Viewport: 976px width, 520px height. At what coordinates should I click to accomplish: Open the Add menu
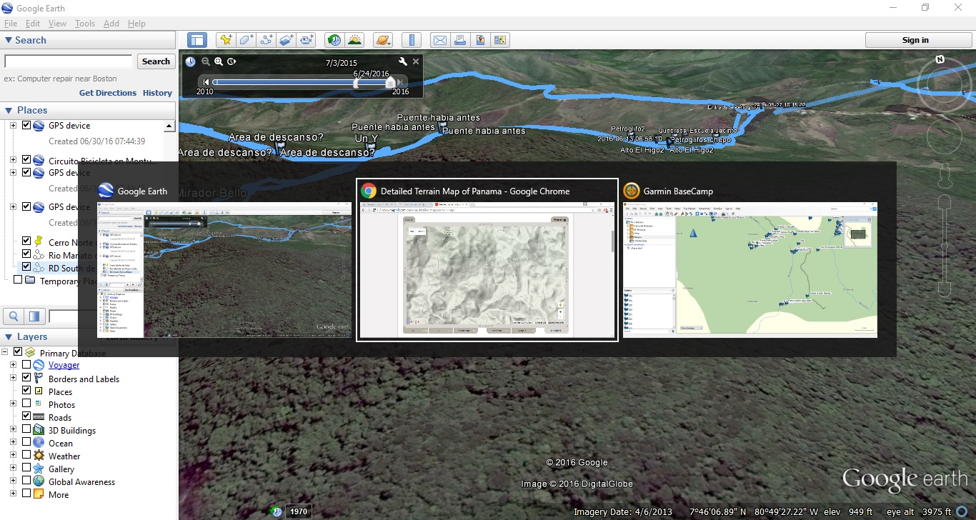point(111,24)
